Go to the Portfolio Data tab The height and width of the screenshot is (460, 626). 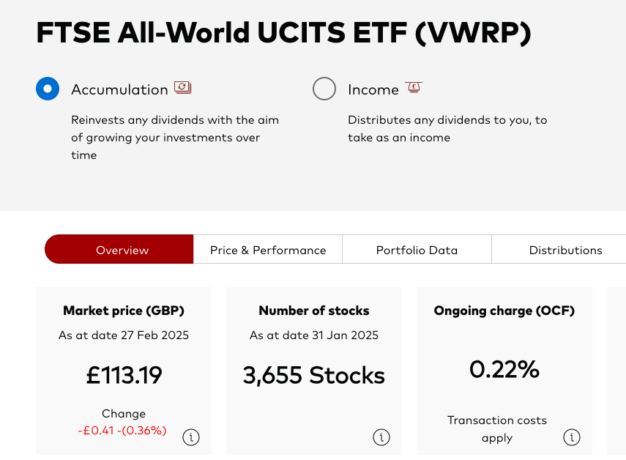coord(417,249)
